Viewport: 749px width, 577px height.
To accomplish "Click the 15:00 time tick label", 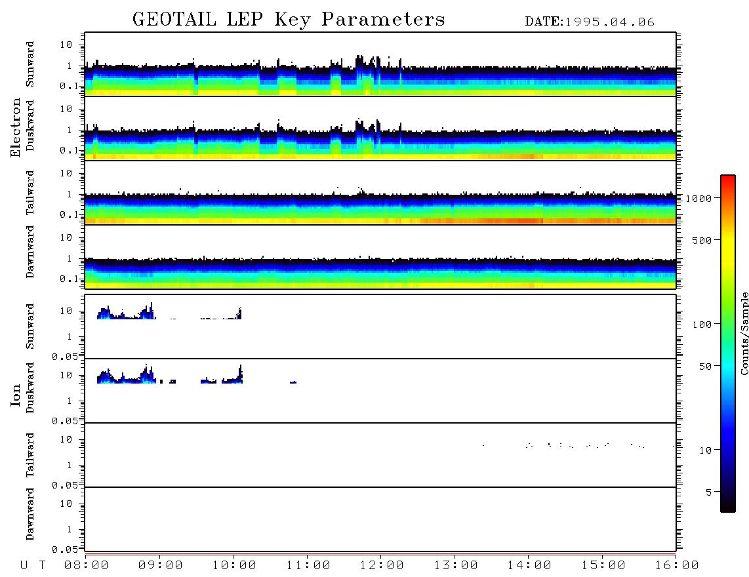I will [603, 566].
